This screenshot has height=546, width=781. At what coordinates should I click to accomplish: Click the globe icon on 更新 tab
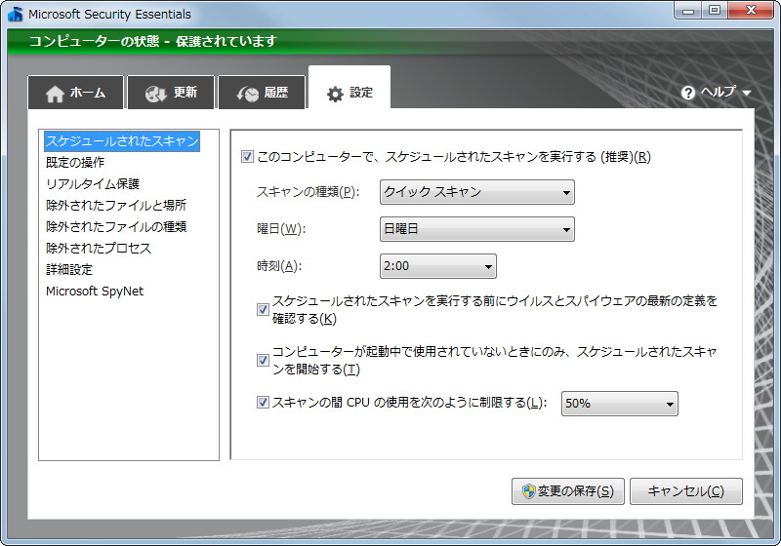pyautogui.click(x=155, y=94)
